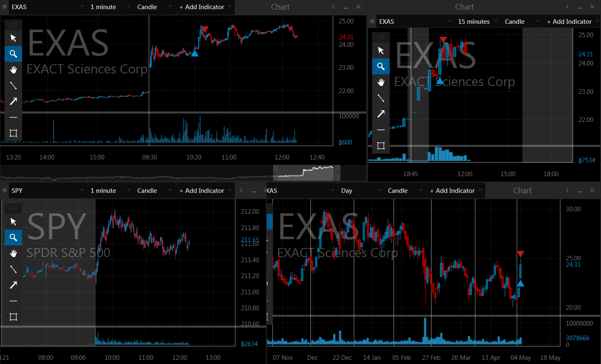Collapse EXAS 1 minute chart header with left chevron
The height and width of the screenshot is (364, 601).
(x=333, y=7)
